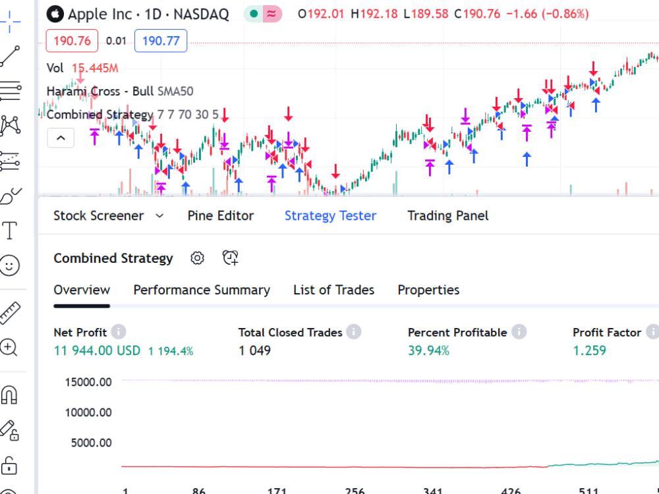Click the 190.77 buy price button
The width and height of the screenshot is (659, 494).
pyautogui.click(x=161, y=41)
